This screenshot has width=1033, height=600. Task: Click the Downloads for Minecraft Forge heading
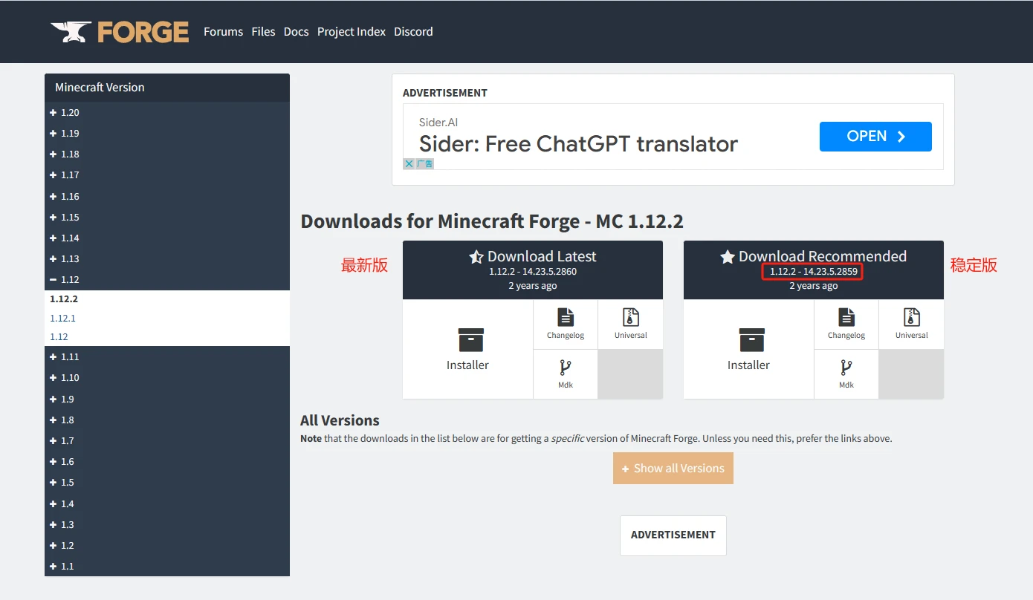[492, 221]
